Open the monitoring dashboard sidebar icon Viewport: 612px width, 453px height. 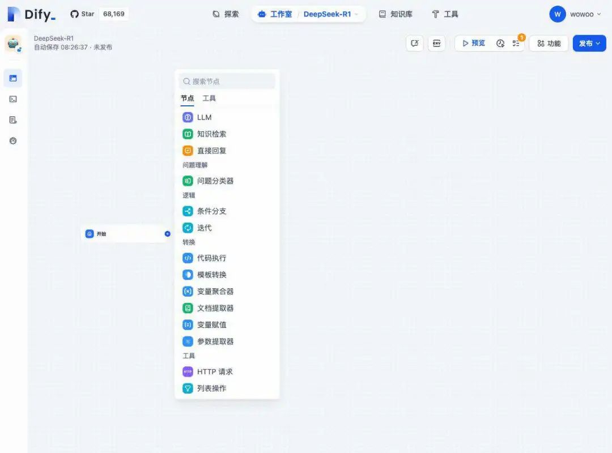[x=13, y=141]
